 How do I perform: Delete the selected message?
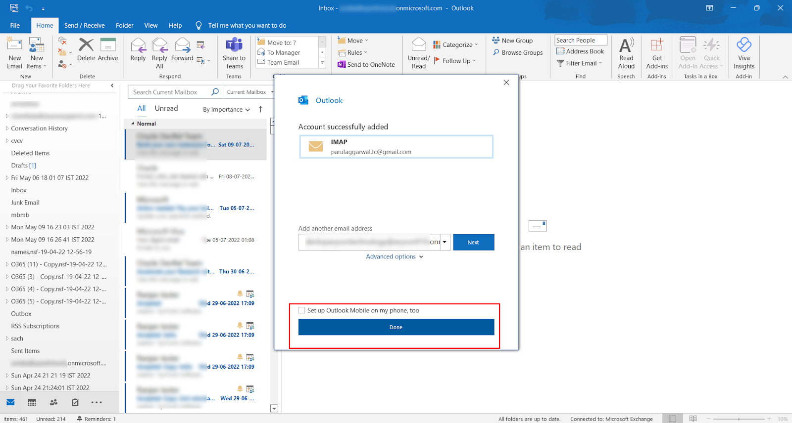click(86, 49)
